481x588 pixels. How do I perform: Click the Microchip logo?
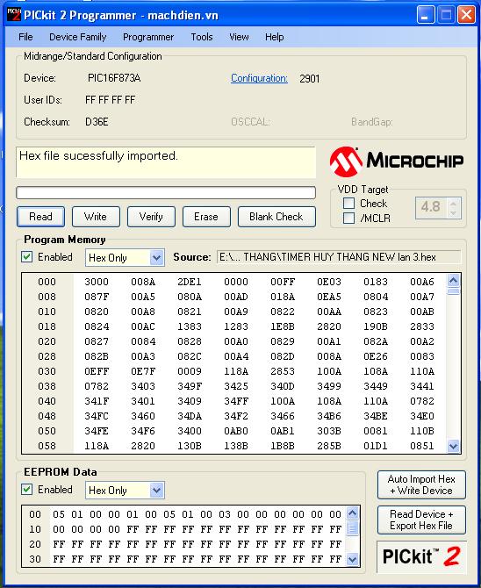point(397,161)
